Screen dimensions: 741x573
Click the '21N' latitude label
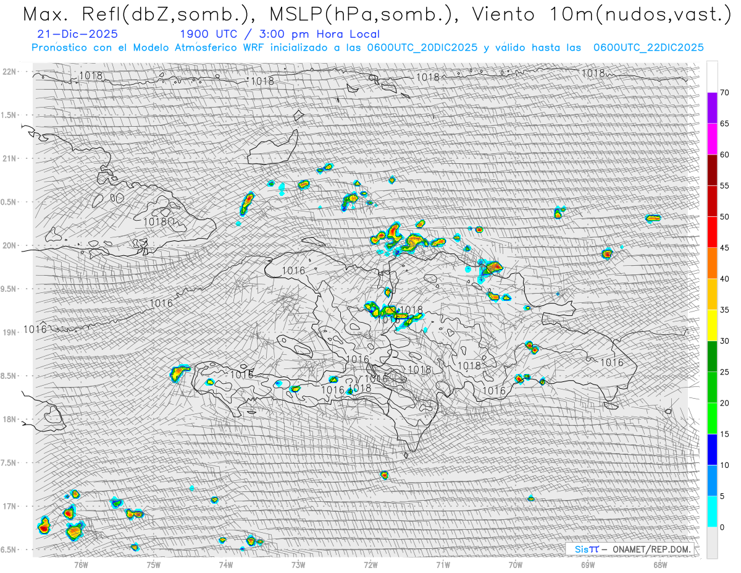pyautogui.click(x=9, y=158)
